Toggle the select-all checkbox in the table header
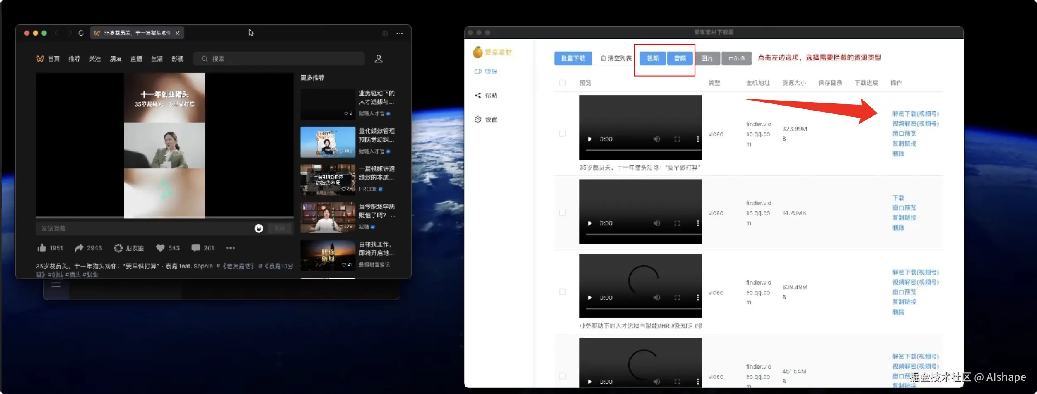This screenshot has width=1037, height=394. pos(562,83)
